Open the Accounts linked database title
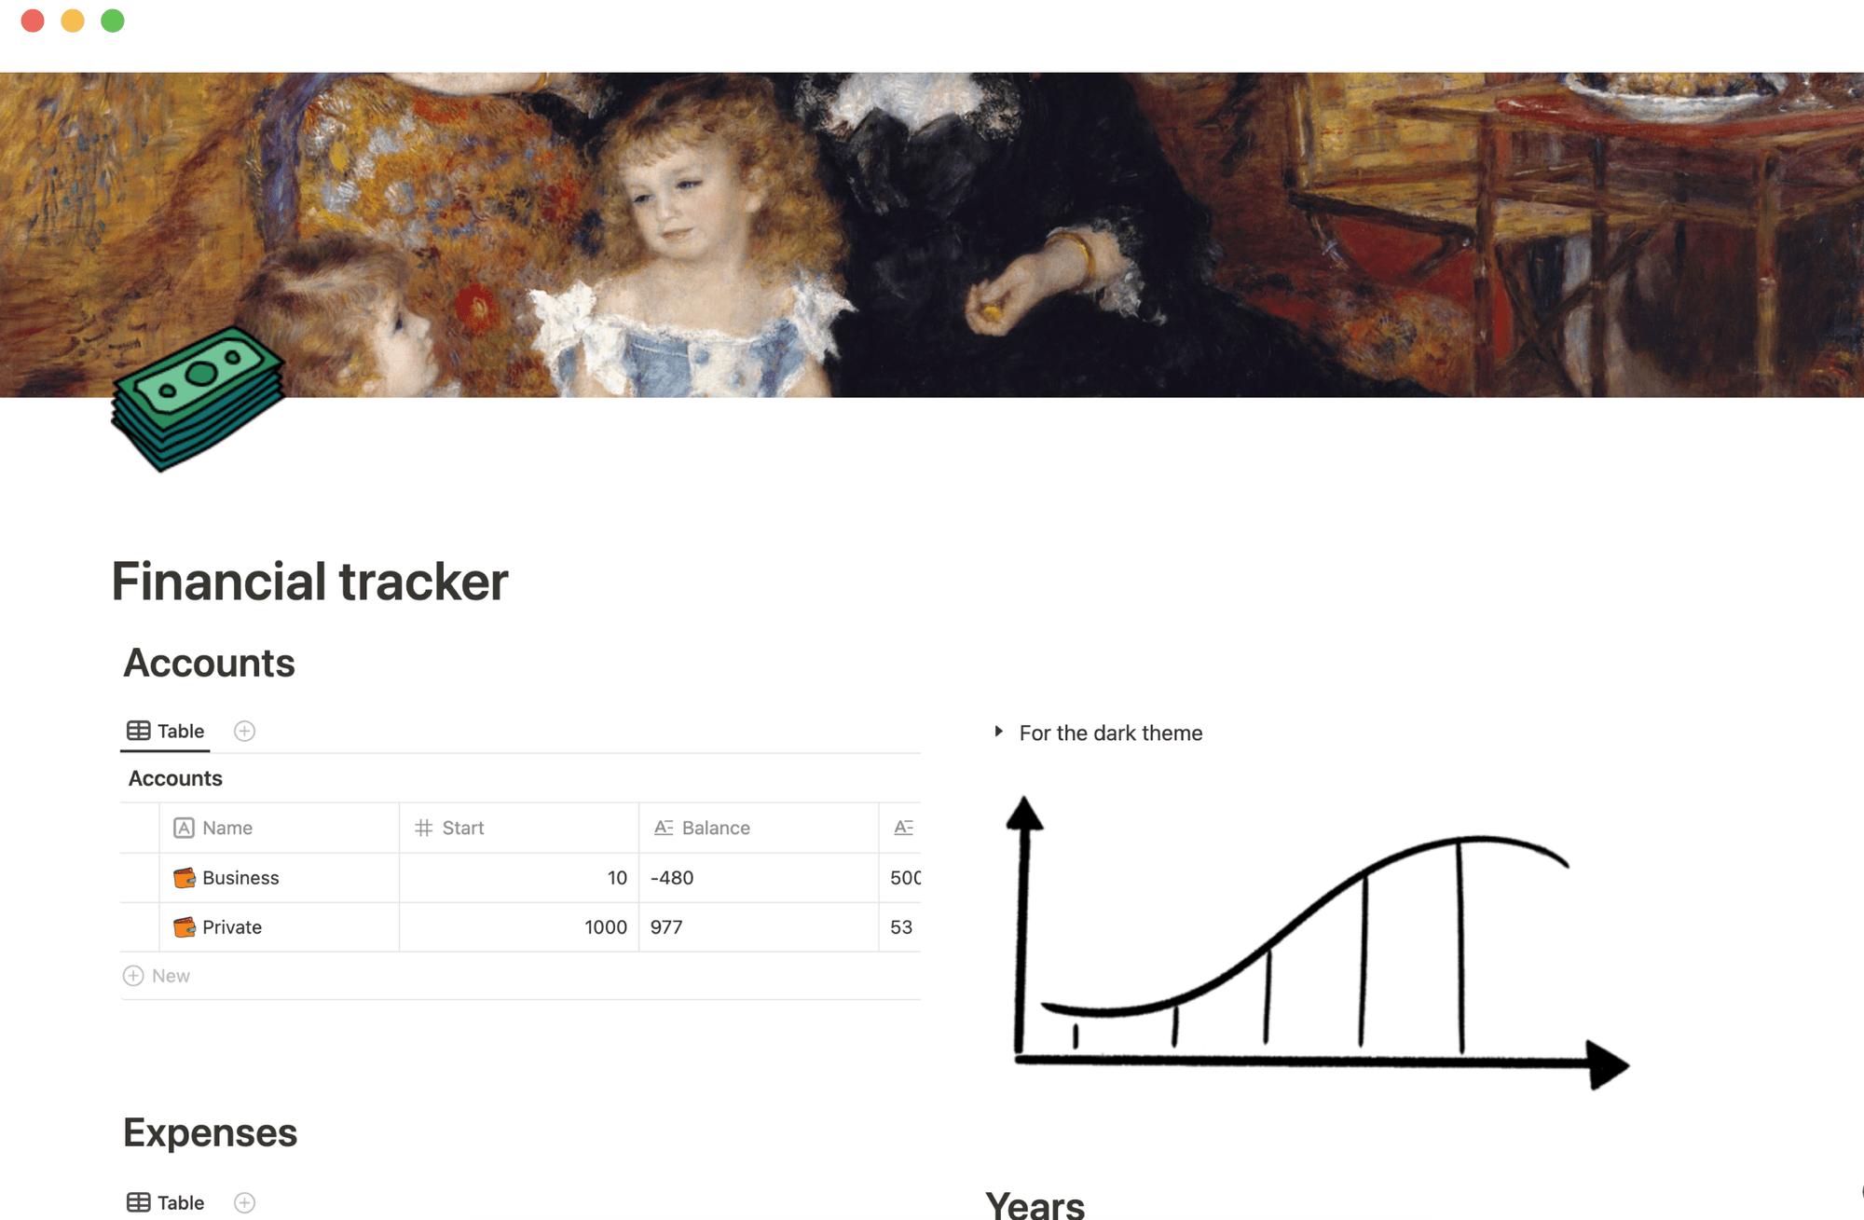Viewport: 1864px width, 1220px height. point(175,777)
